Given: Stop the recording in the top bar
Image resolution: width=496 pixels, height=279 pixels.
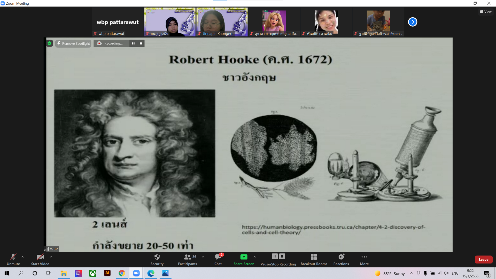Looking at the screenshot, I should (x=141, y=43).
